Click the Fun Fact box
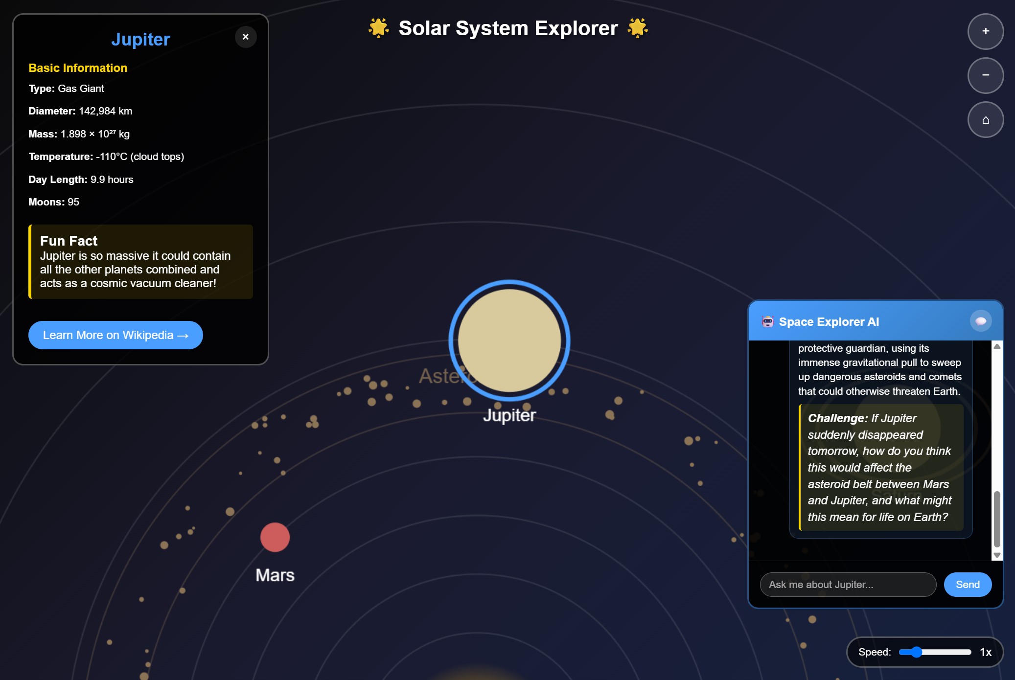 click(x=141, y=262)
